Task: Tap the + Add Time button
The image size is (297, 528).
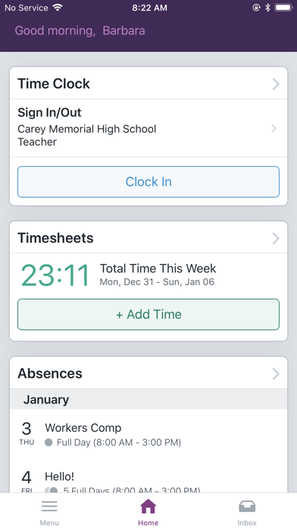Action: 148,315
